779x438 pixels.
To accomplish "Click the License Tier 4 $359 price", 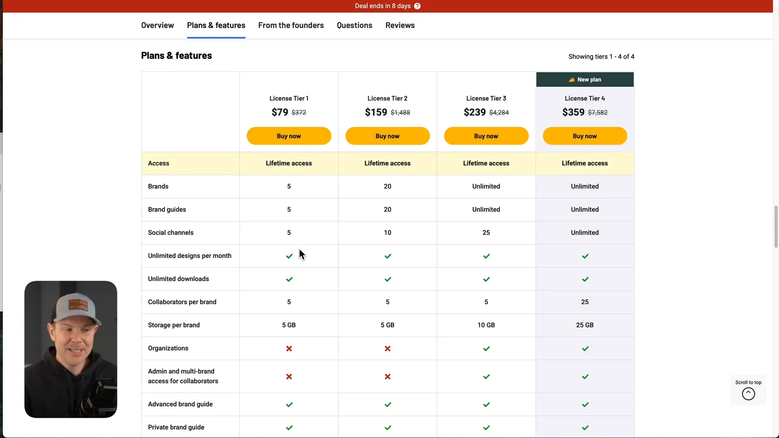I will (573, 112).
